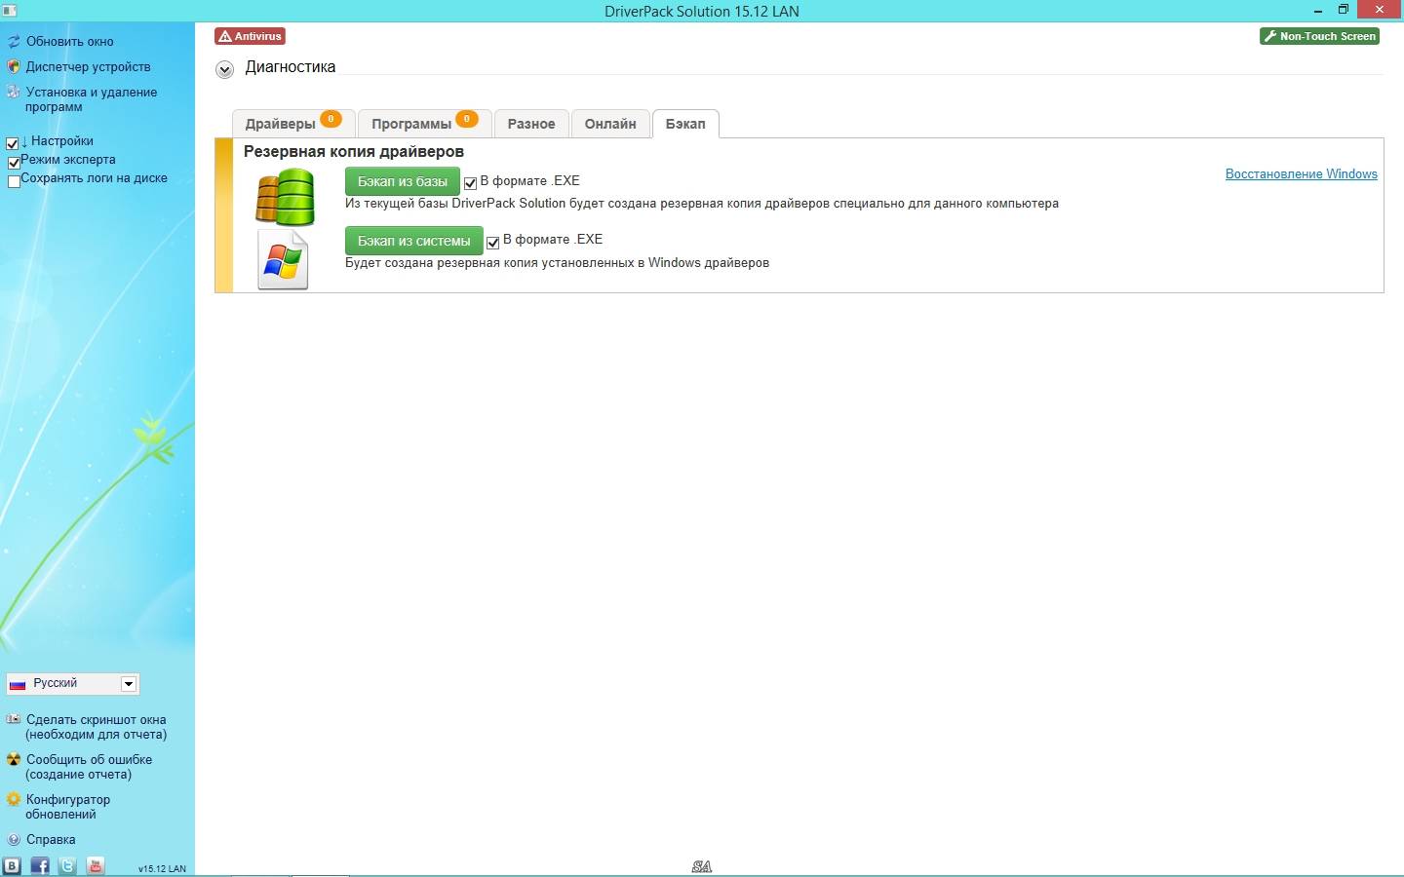This screenshot has width=1404, height=877.
Task: Click the refresh icon beside Обновить окно
Action: click(14, 42)
